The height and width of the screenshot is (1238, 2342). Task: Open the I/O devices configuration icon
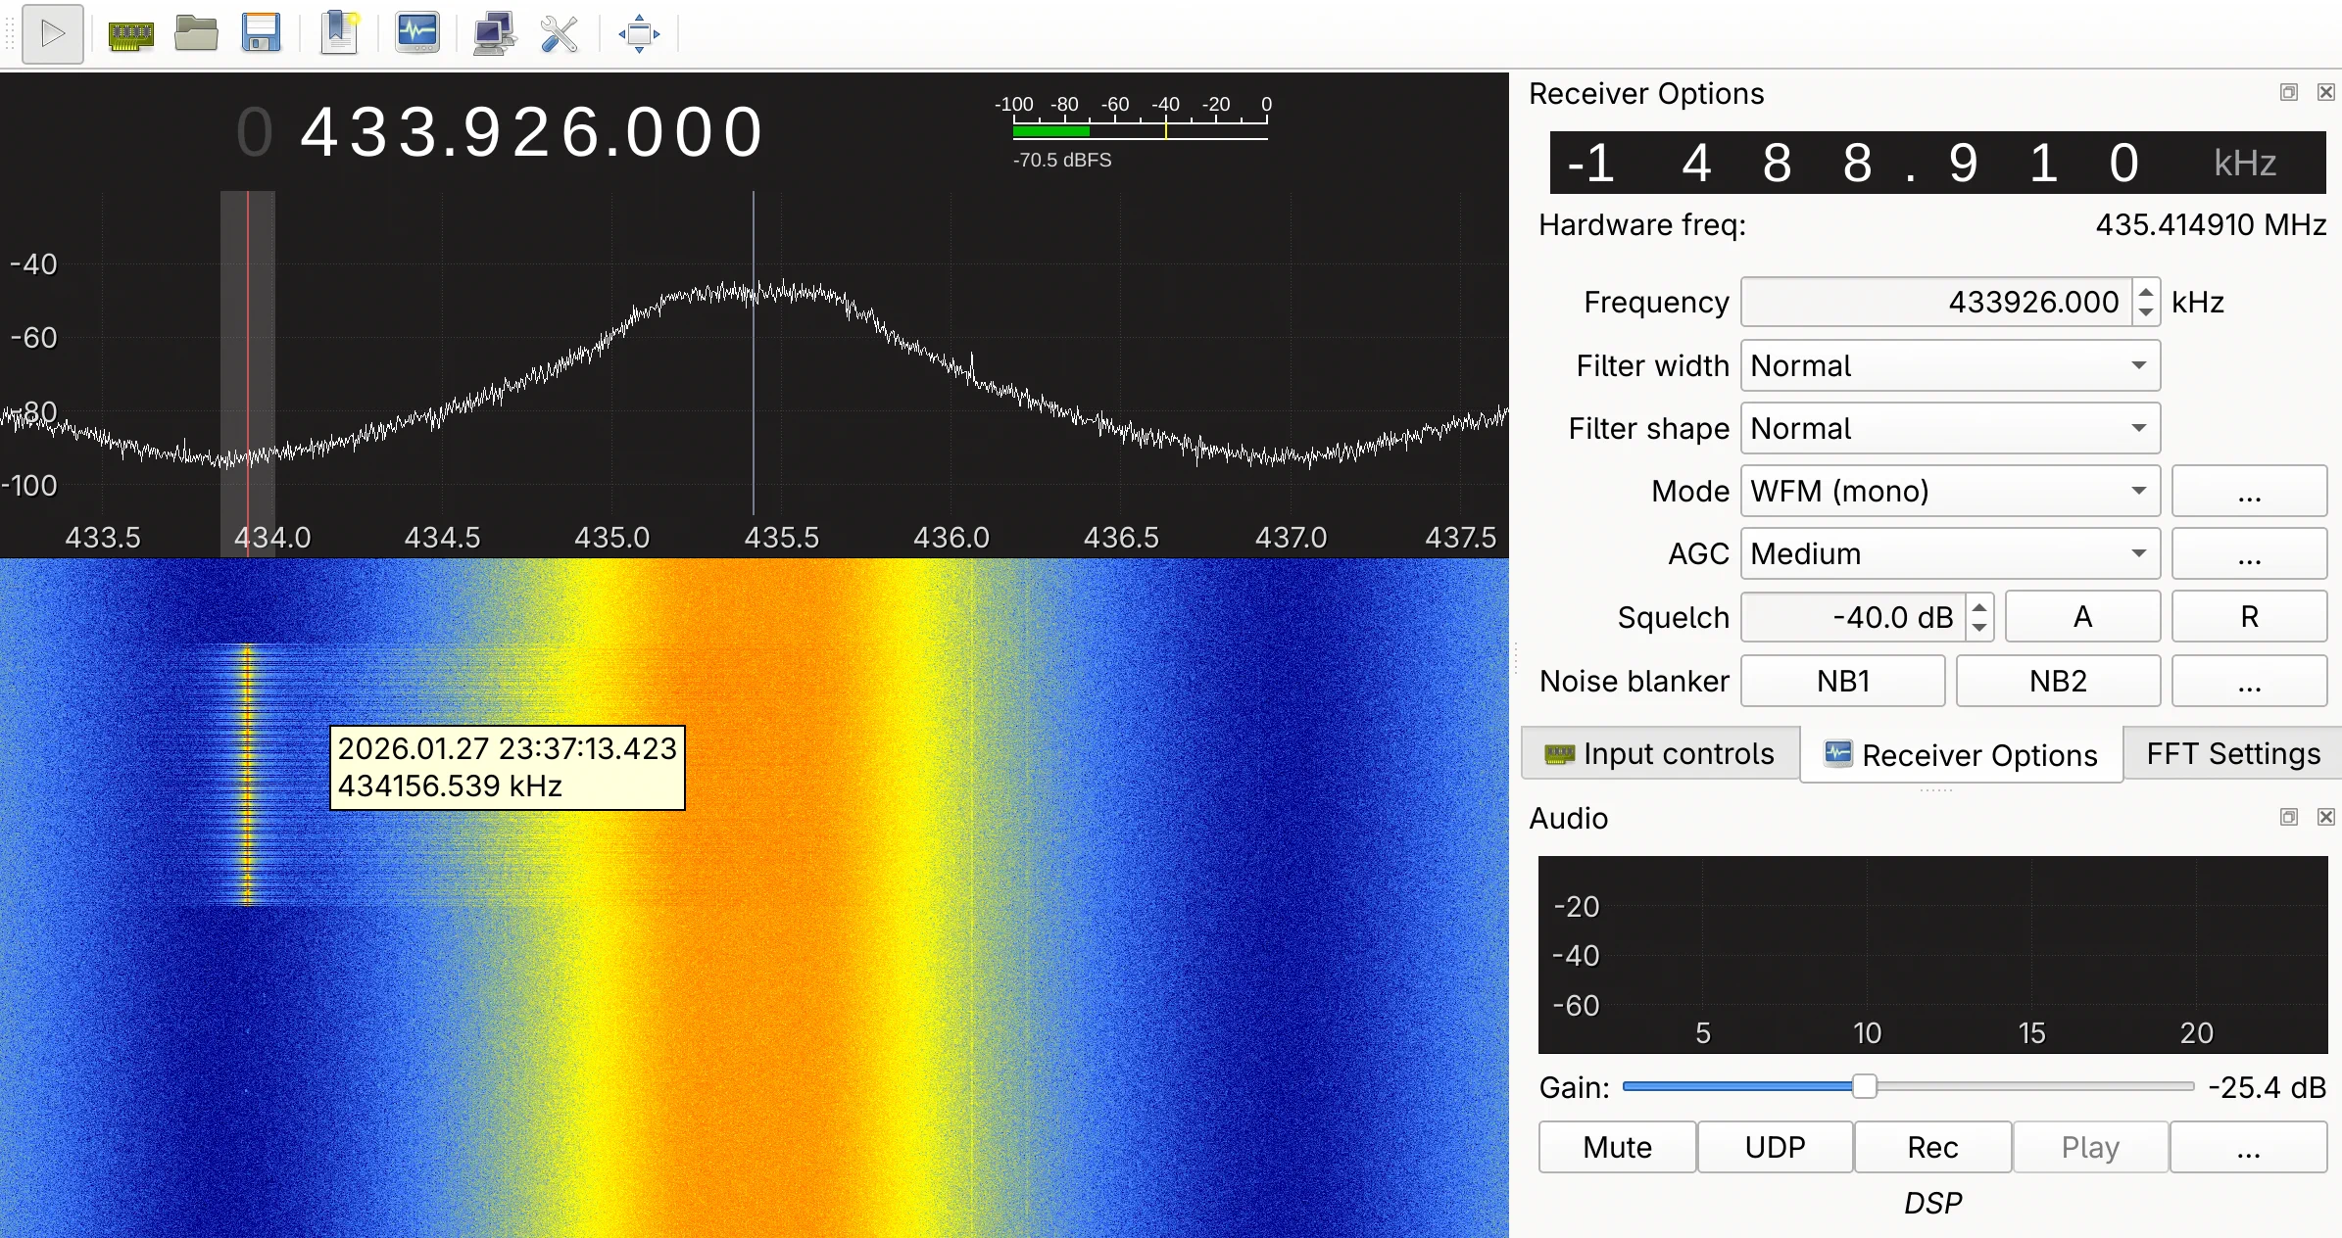coord(129,33)
